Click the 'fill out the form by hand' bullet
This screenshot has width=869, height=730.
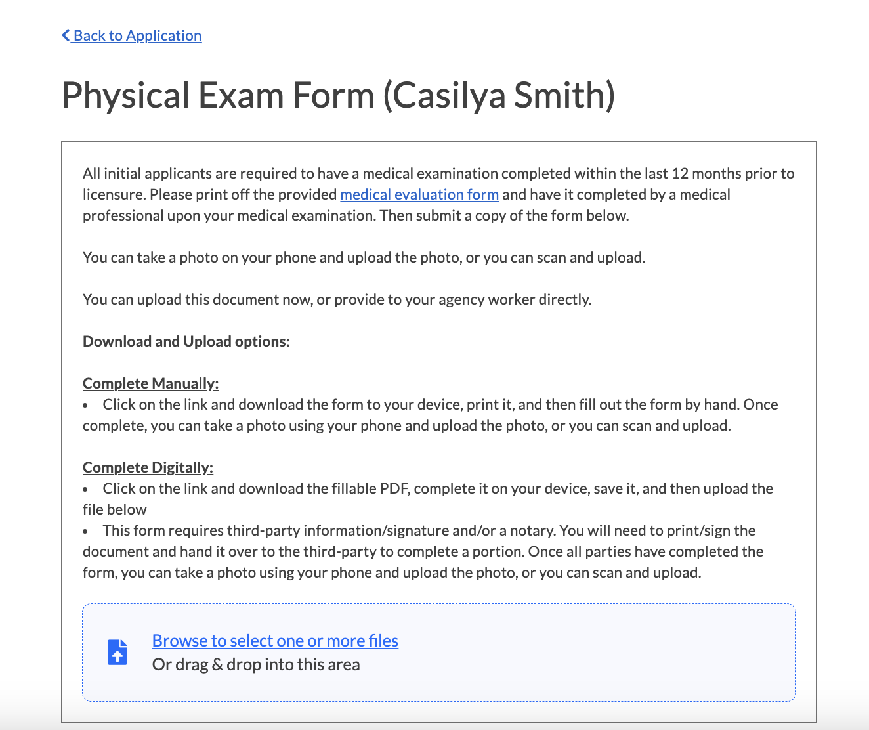pyautogui.click(x=440, y=405)
